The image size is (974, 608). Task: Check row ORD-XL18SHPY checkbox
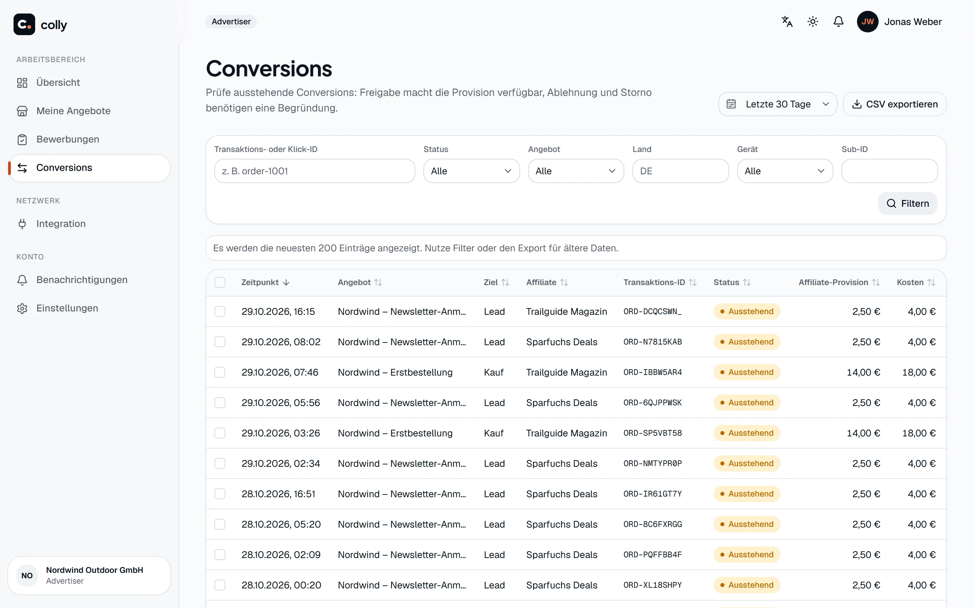[220, 585]
